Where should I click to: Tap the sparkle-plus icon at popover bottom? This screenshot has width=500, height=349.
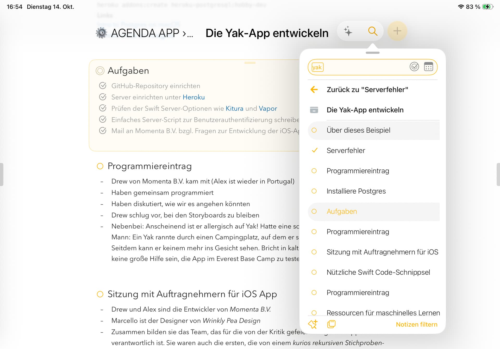(313, 324)
